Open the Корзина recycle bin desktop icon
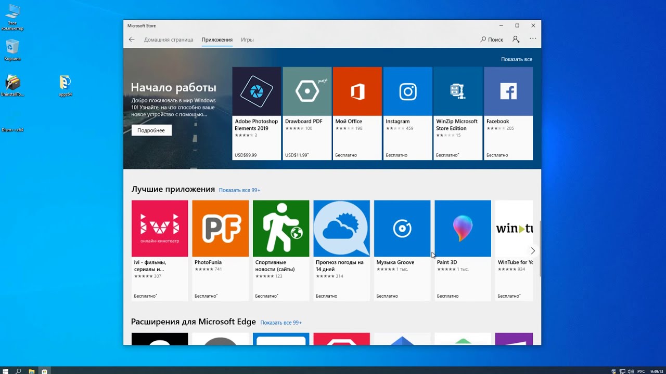666x374 pixels. [x=12, y=50]
